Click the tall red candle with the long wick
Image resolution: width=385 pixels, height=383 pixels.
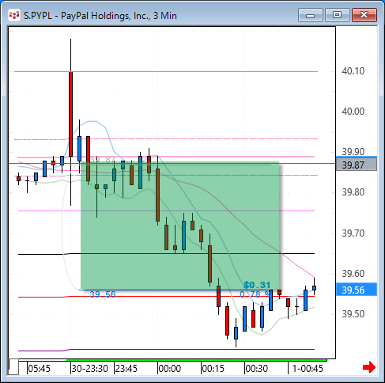pyautogui.click(x=70, y=114)
